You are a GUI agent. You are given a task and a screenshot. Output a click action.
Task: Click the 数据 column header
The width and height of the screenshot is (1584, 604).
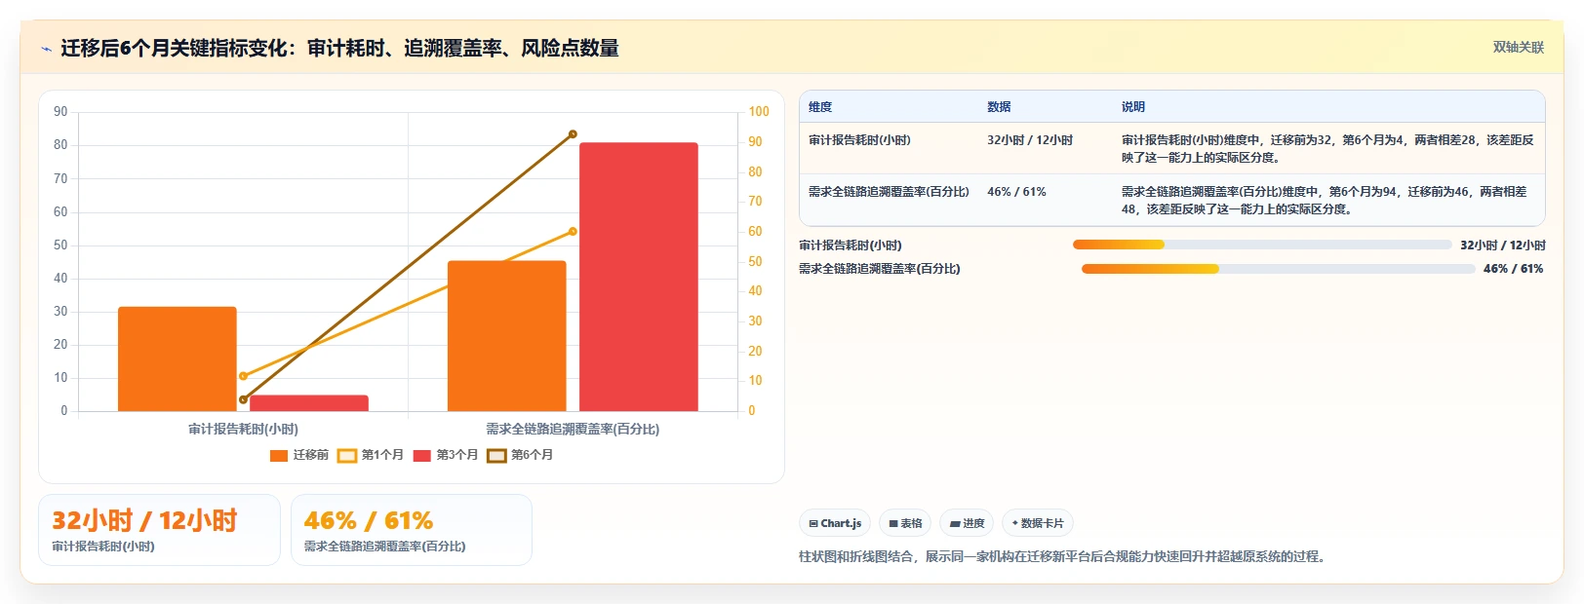point(999,107)
